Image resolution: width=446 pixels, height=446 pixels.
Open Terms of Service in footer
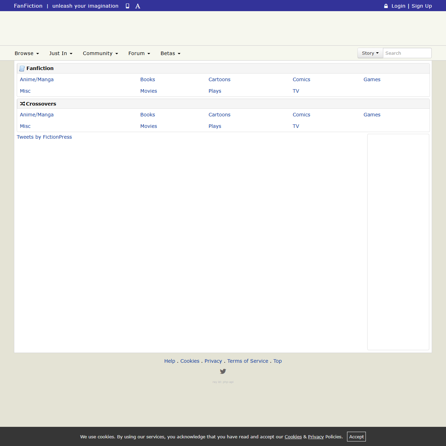pos(248,361)
